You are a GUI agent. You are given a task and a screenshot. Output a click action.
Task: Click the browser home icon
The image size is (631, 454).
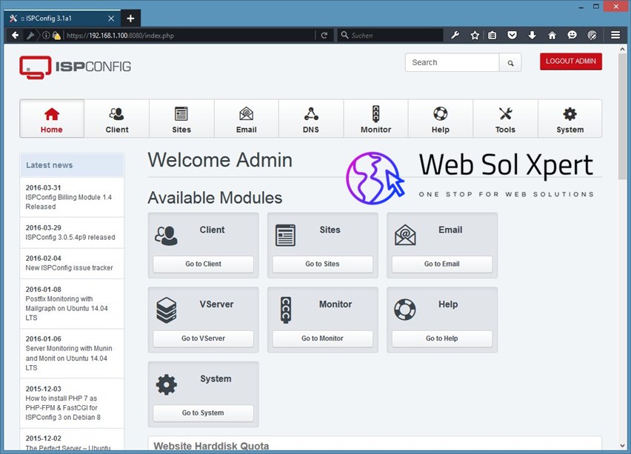tap(552, 36)
